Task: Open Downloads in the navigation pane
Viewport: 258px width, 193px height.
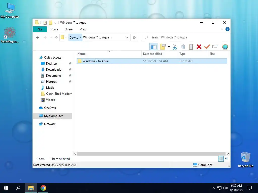Action: pos(53,70)
